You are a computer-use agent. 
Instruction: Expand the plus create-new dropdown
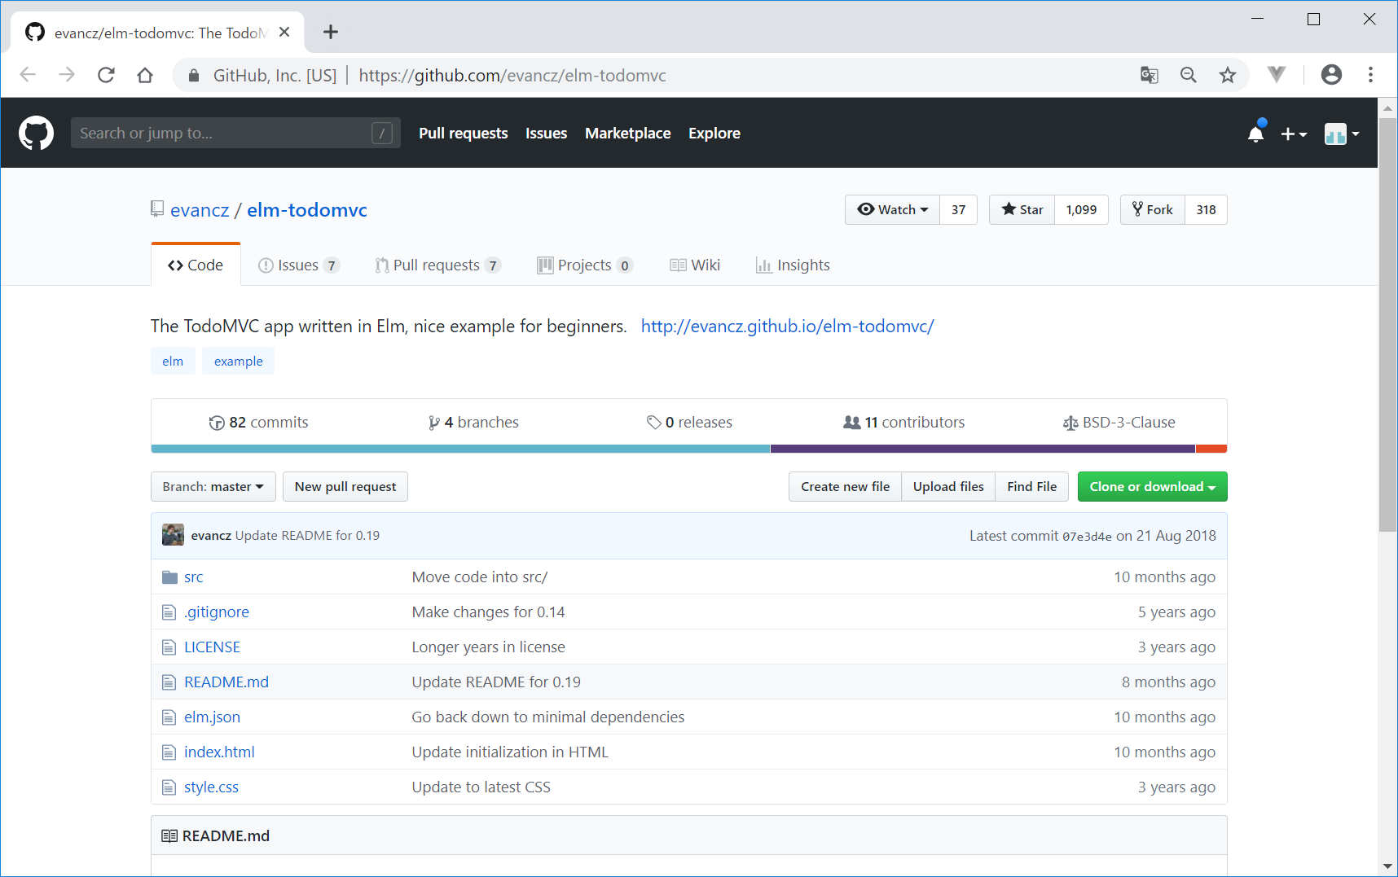[1293, 134]
